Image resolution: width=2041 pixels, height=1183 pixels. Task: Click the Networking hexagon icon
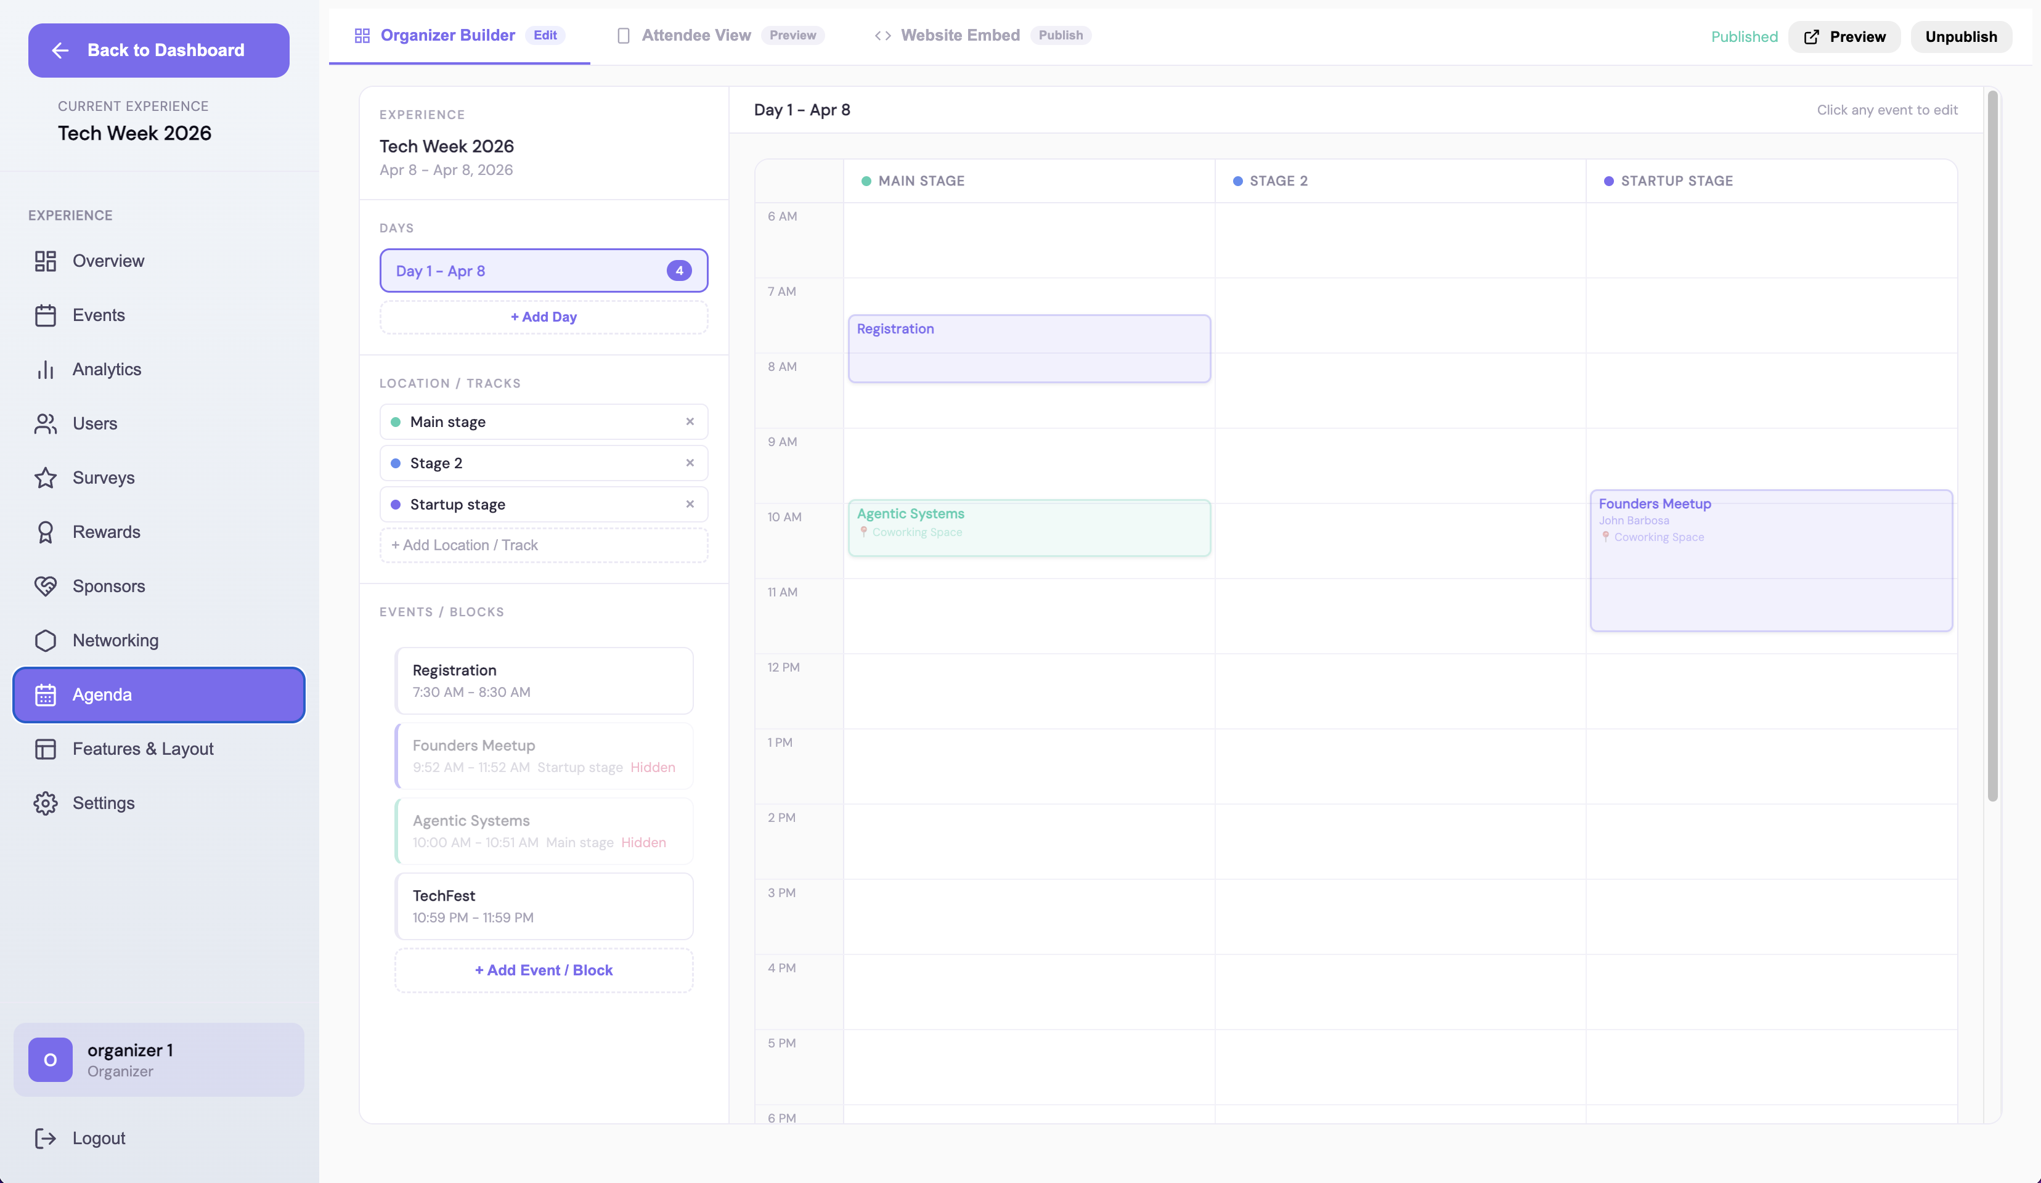click(x=46, y=641)
